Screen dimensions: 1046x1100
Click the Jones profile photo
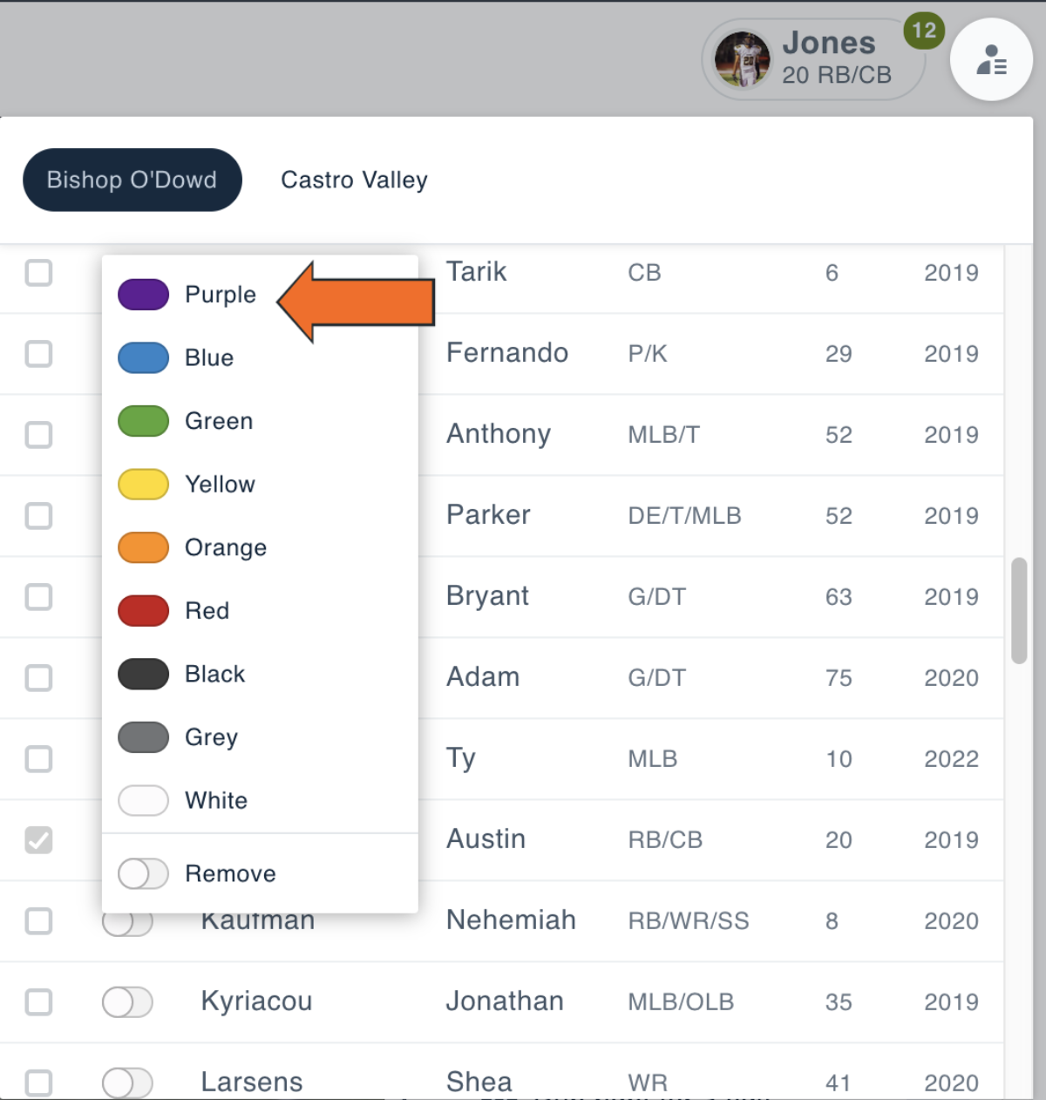point(743,58)
